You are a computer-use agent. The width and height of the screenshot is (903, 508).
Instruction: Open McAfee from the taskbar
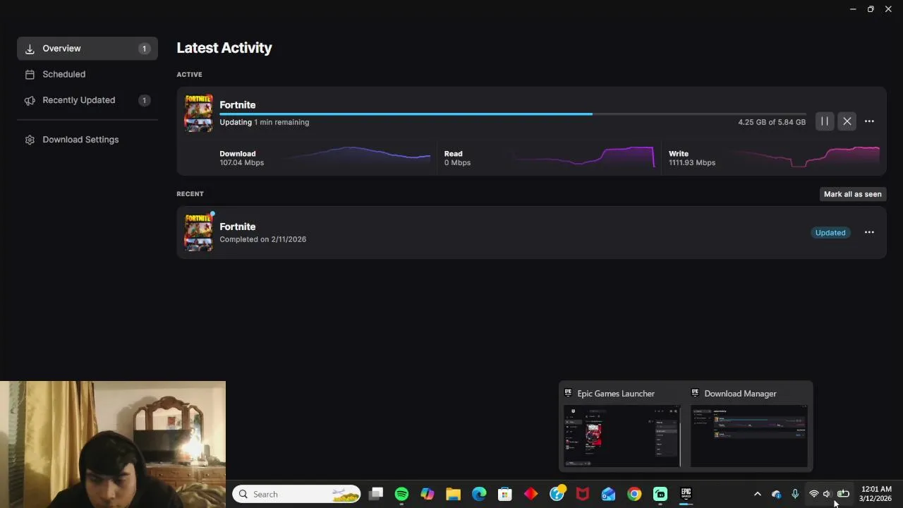click(583, 494)
